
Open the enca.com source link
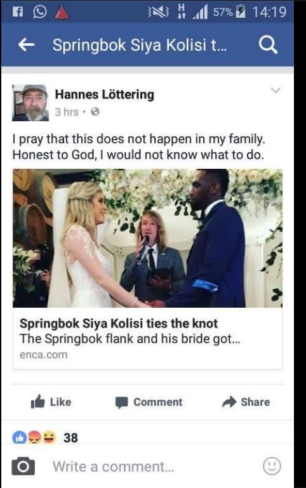[x=44, y=355]
